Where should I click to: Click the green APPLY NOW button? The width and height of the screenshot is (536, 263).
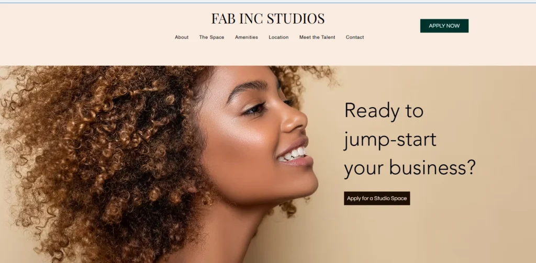pos(444,26)
